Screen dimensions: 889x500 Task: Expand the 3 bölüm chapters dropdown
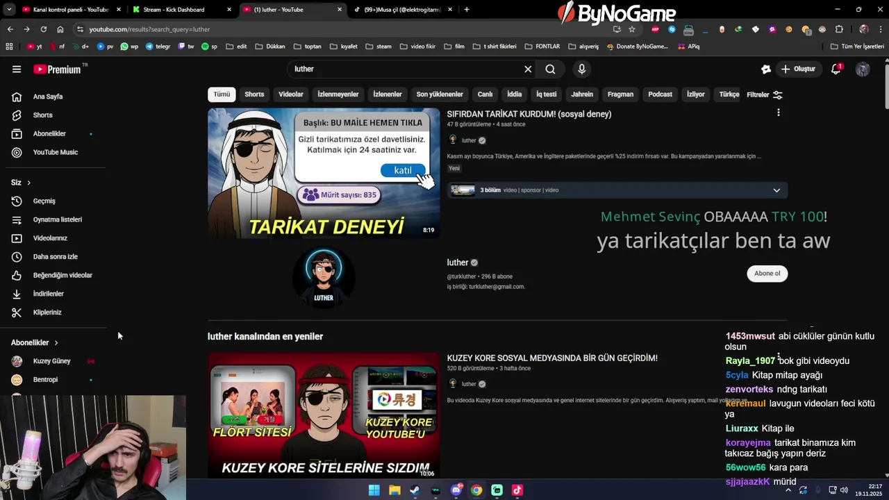[x=776, y=190]
